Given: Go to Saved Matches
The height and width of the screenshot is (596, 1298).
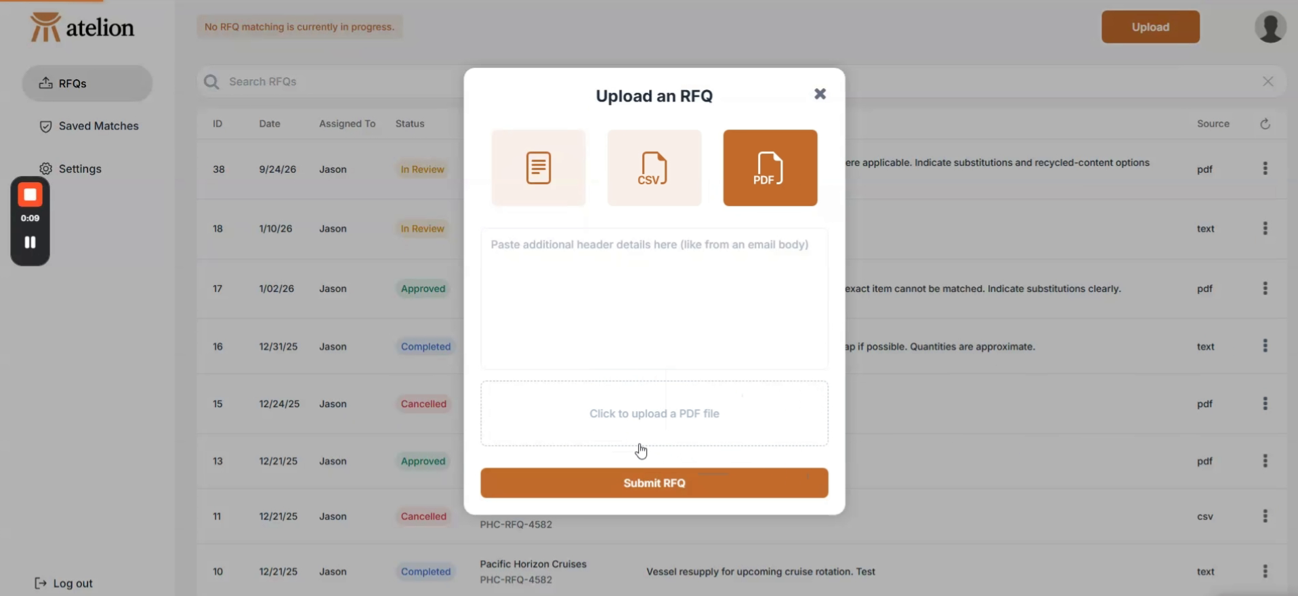Looking at the screenshot, I should pos(89,126).
